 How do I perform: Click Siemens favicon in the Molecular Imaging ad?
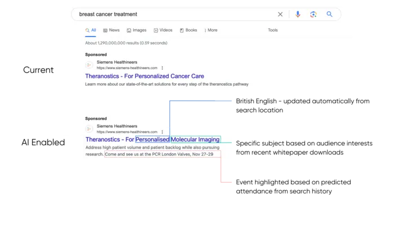tap(89, 129)
